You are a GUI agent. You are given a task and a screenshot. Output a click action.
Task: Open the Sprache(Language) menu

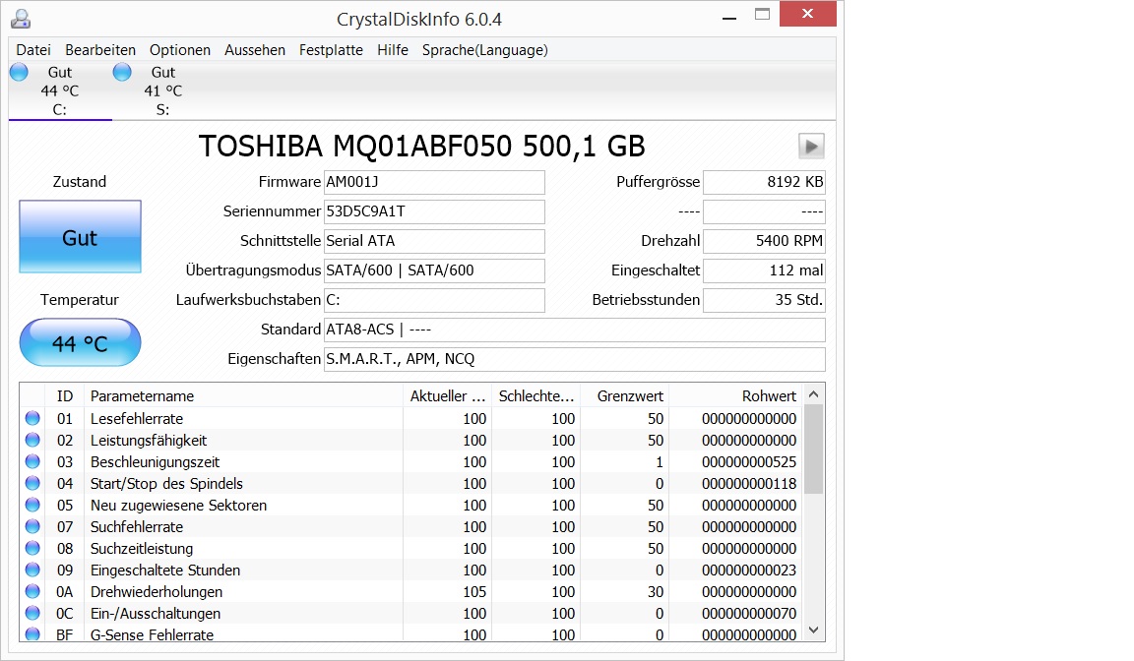coord(485,50)
